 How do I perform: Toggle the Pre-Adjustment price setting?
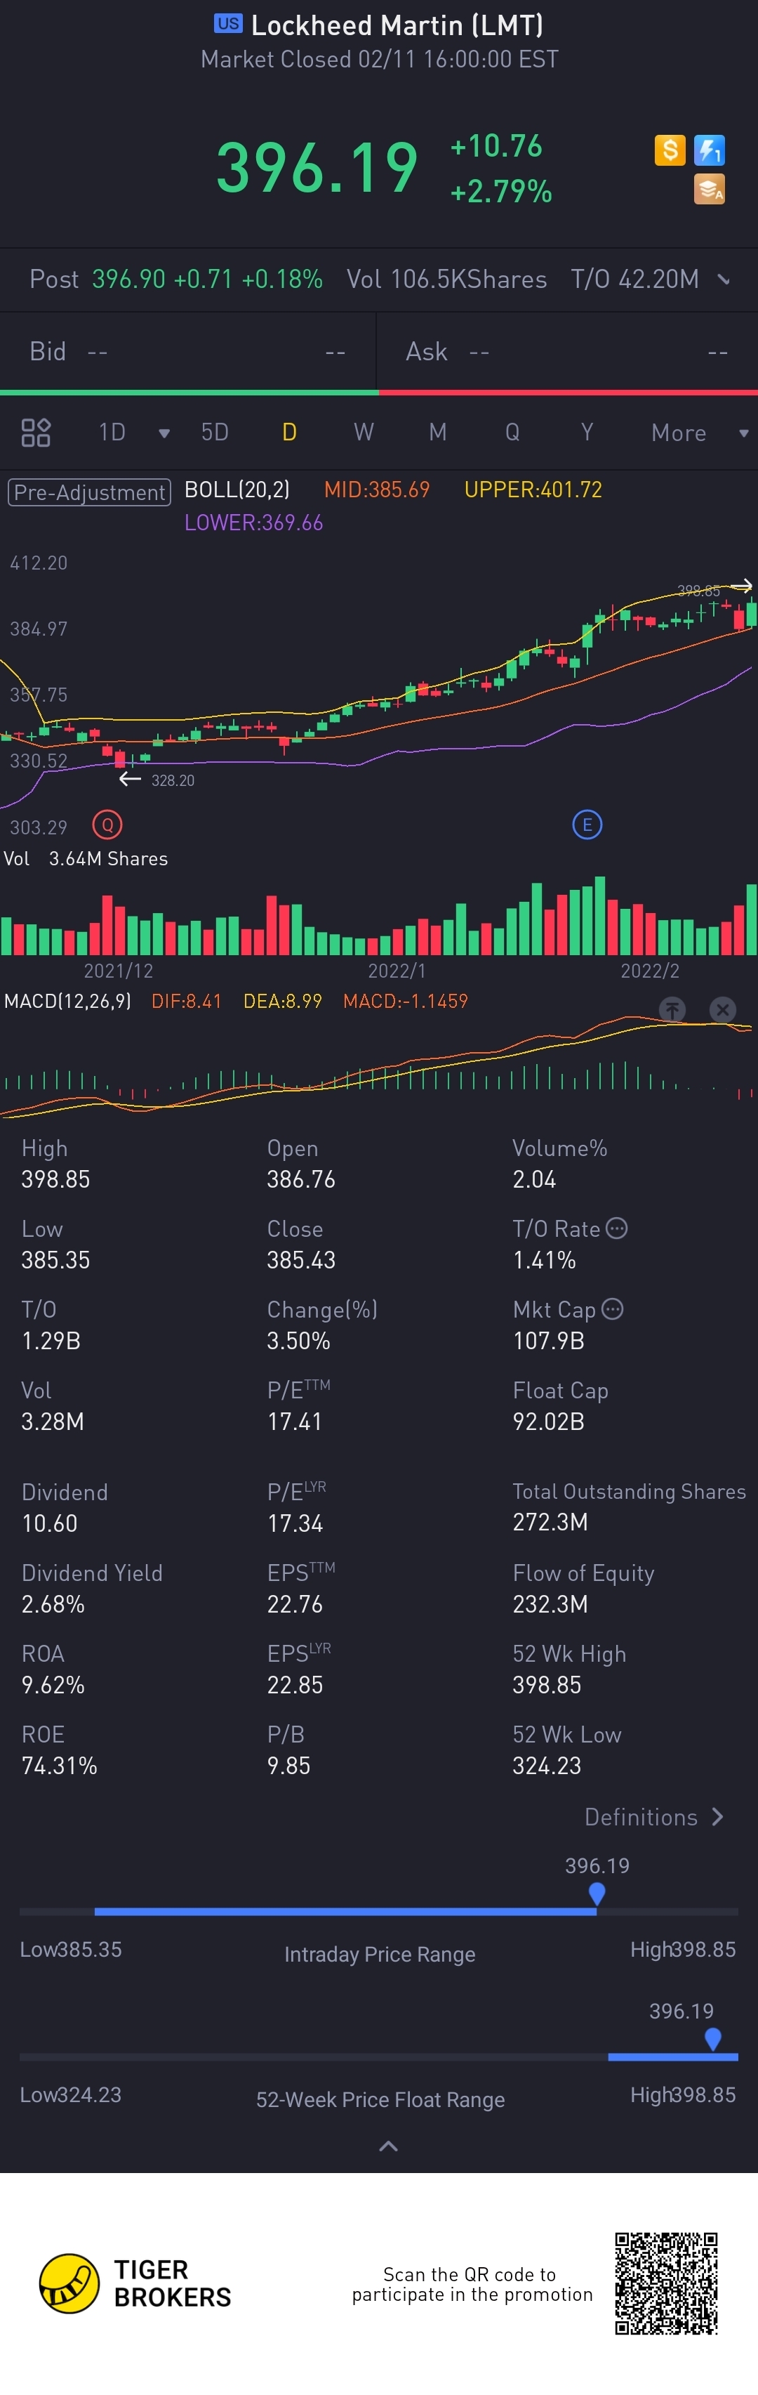[89, 492]
